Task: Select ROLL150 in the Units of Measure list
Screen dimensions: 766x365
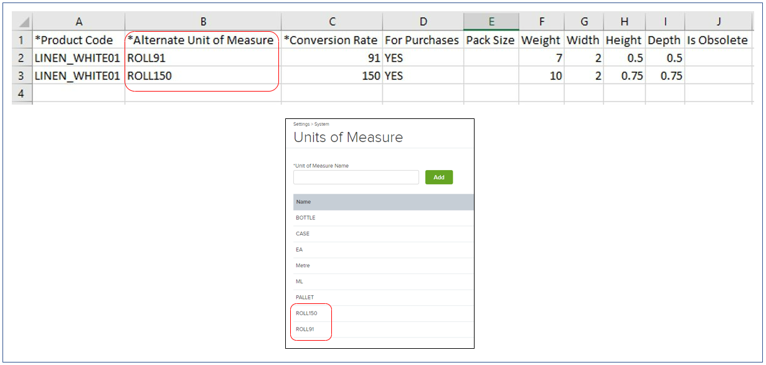Action: (x=384, y=313)
